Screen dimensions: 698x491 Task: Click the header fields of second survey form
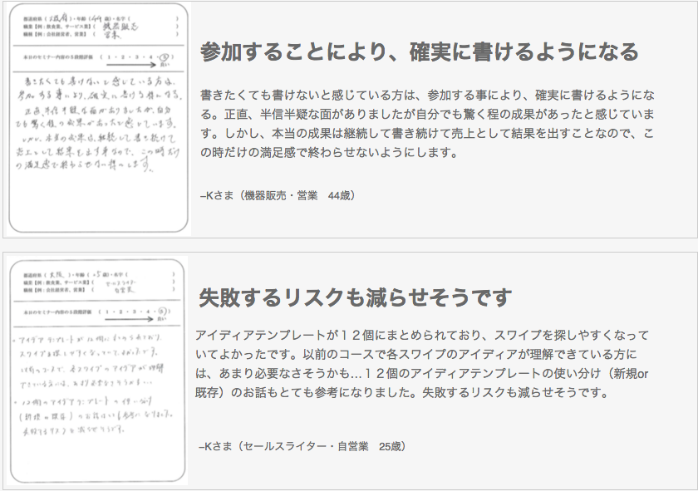(99, 282)
